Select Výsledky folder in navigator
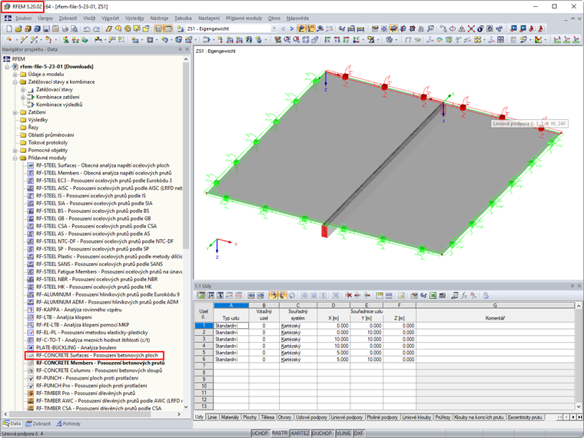This screenshot has height=438, width=584. click(x=38, y=120)
